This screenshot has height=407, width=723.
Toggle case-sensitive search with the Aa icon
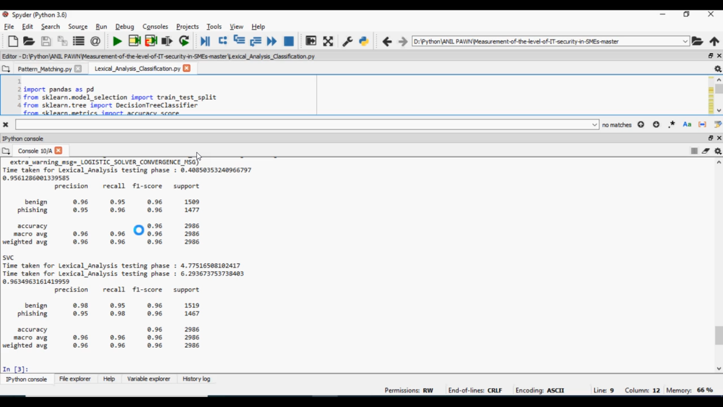pos(686,124)
